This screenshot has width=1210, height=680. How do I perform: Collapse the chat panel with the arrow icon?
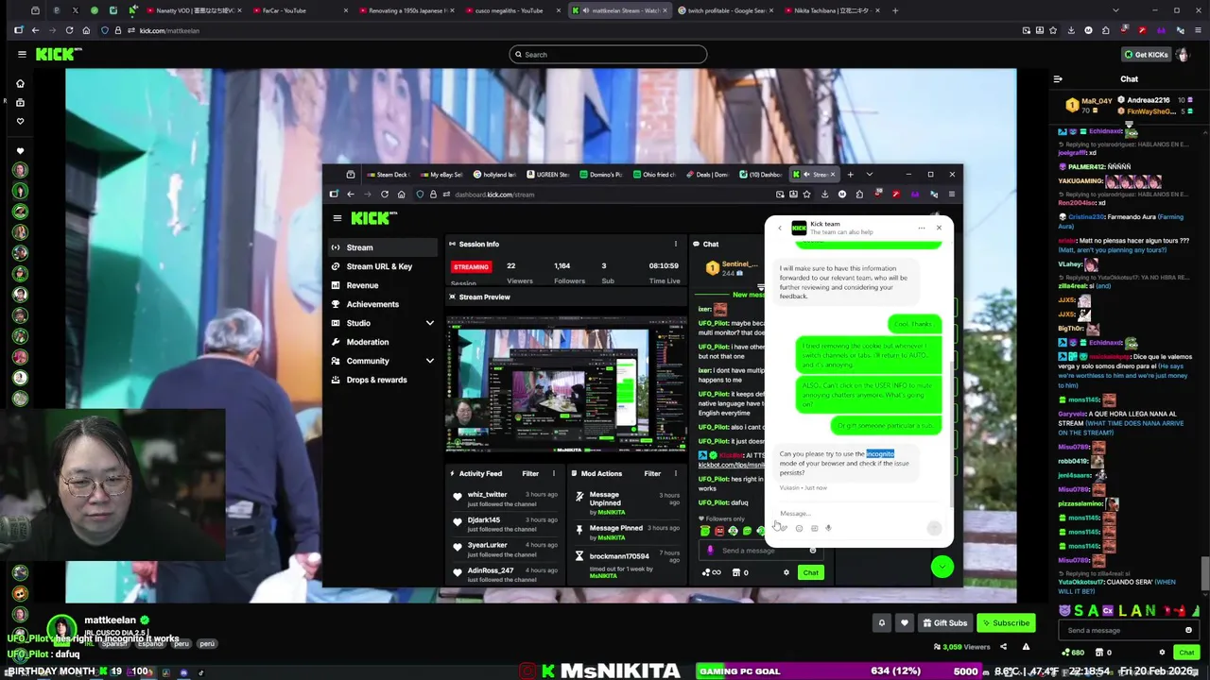[1058, 79]
